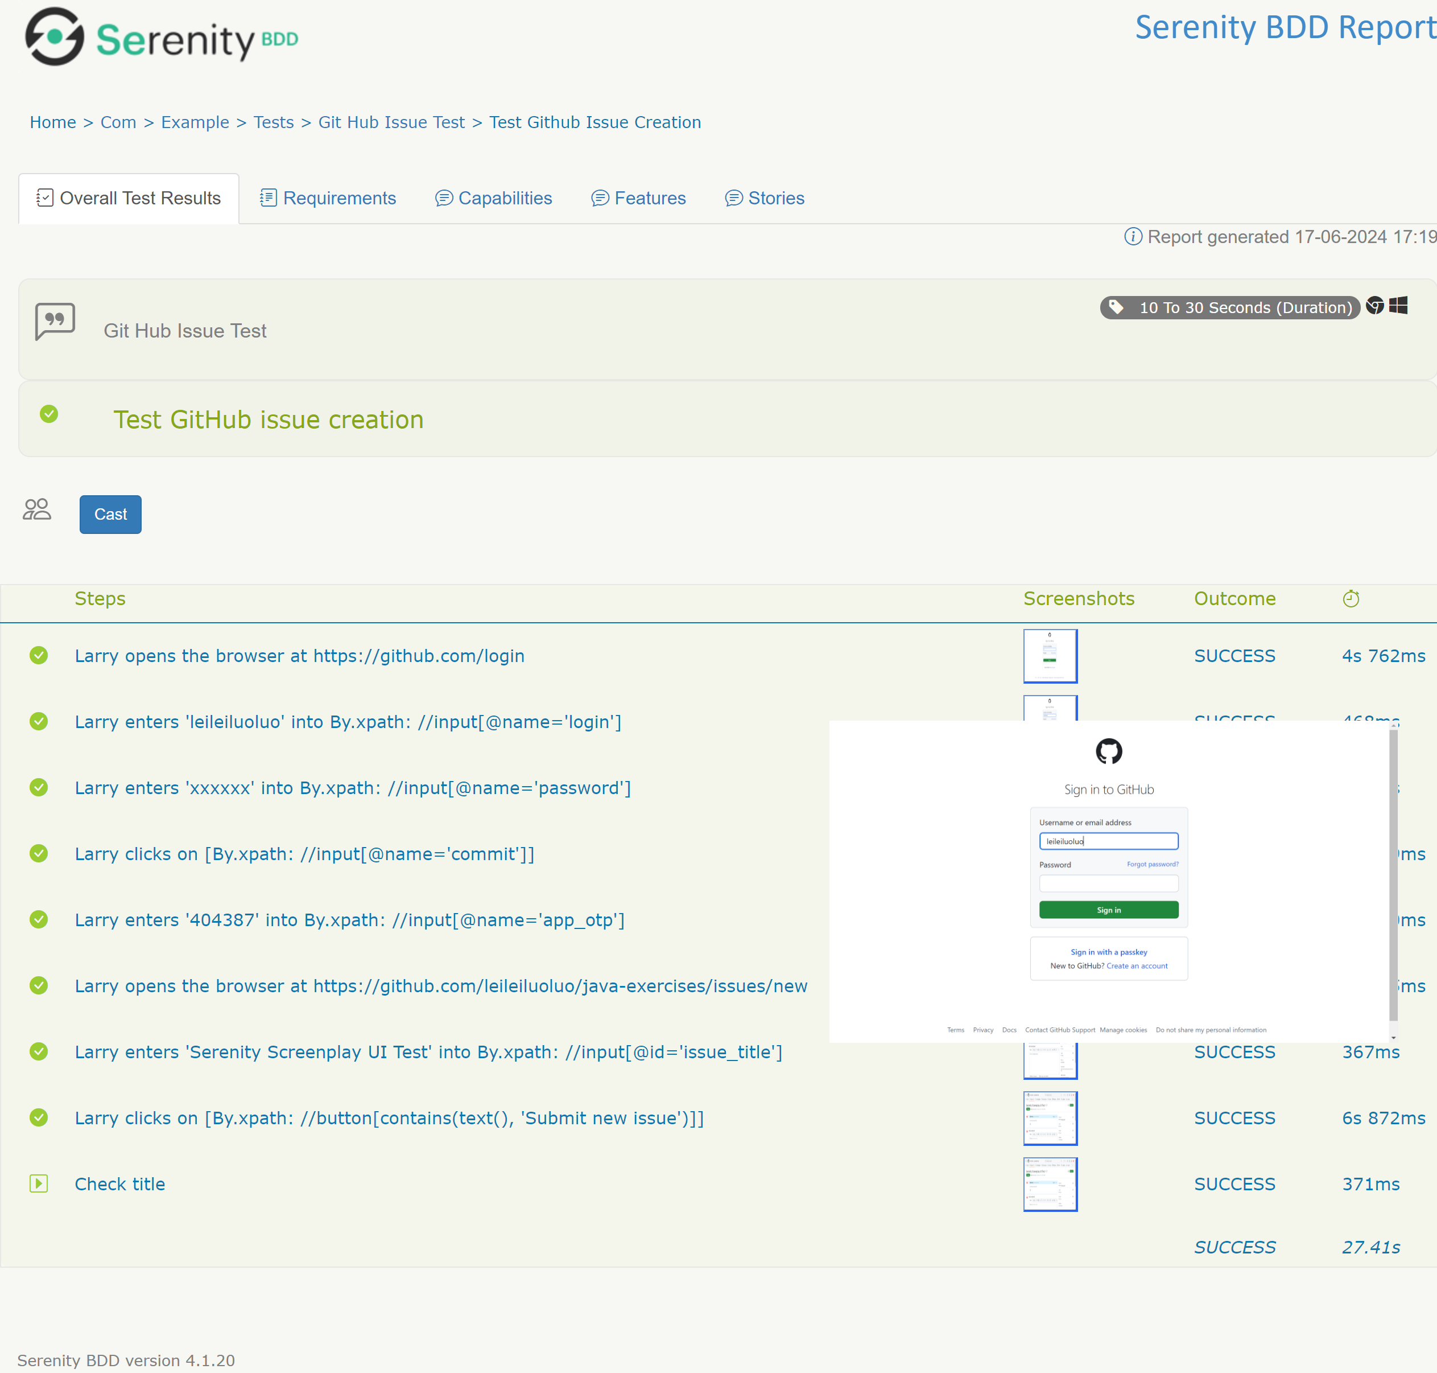The height and width of the screenshot is (1373, 1437).
Task: Click the total 27.41s duration
Action: coord(1371,1247)
